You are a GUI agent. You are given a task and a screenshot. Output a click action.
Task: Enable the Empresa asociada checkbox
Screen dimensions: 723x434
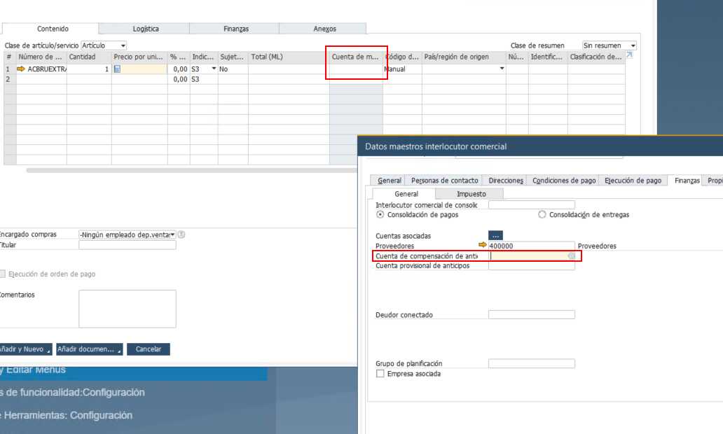[380, 374]
